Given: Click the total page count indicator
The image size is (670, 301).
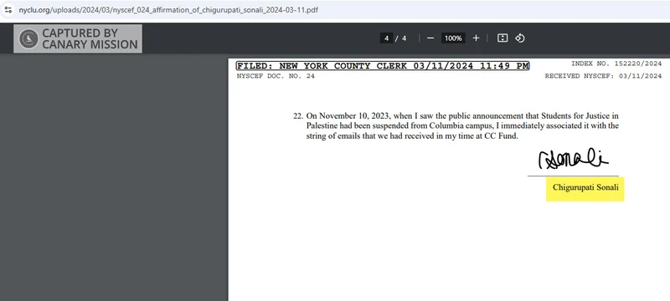Looking at the screenshot, I should [x=405, y=38].
